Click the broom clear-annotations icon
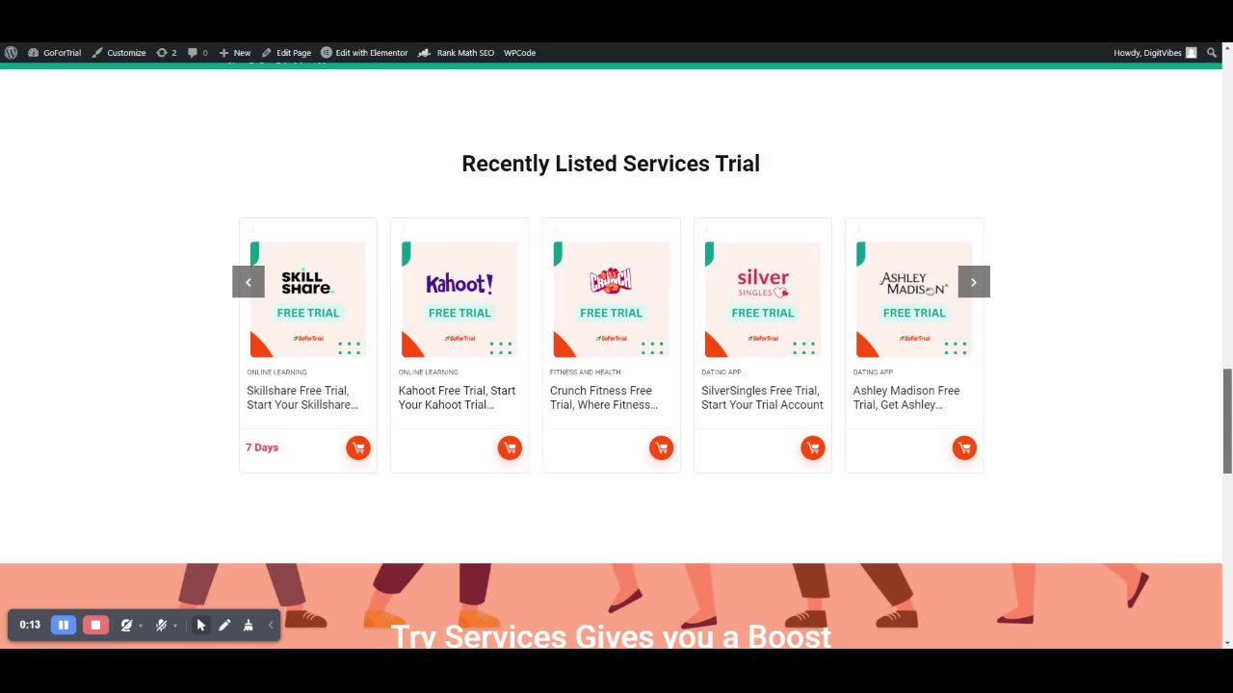This screenshot has height=693, width=1233. point(248,625)
